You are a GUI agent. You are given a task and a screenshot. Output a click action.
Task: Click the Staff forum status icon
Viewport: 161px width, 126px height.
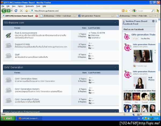(8, 56)
